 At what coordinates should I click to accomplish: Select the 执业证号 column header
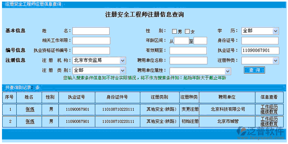(77, 97)
